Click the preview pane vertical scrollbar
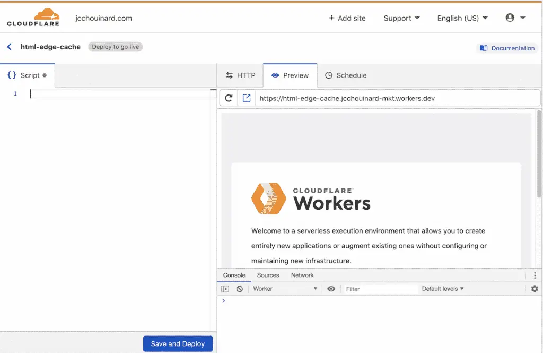 coord(539,154)
